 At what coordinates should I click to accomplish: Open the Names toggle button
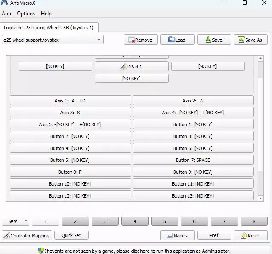(x=177, y=235)
